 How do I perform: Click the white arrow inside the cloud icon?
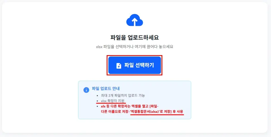(135, 22)
